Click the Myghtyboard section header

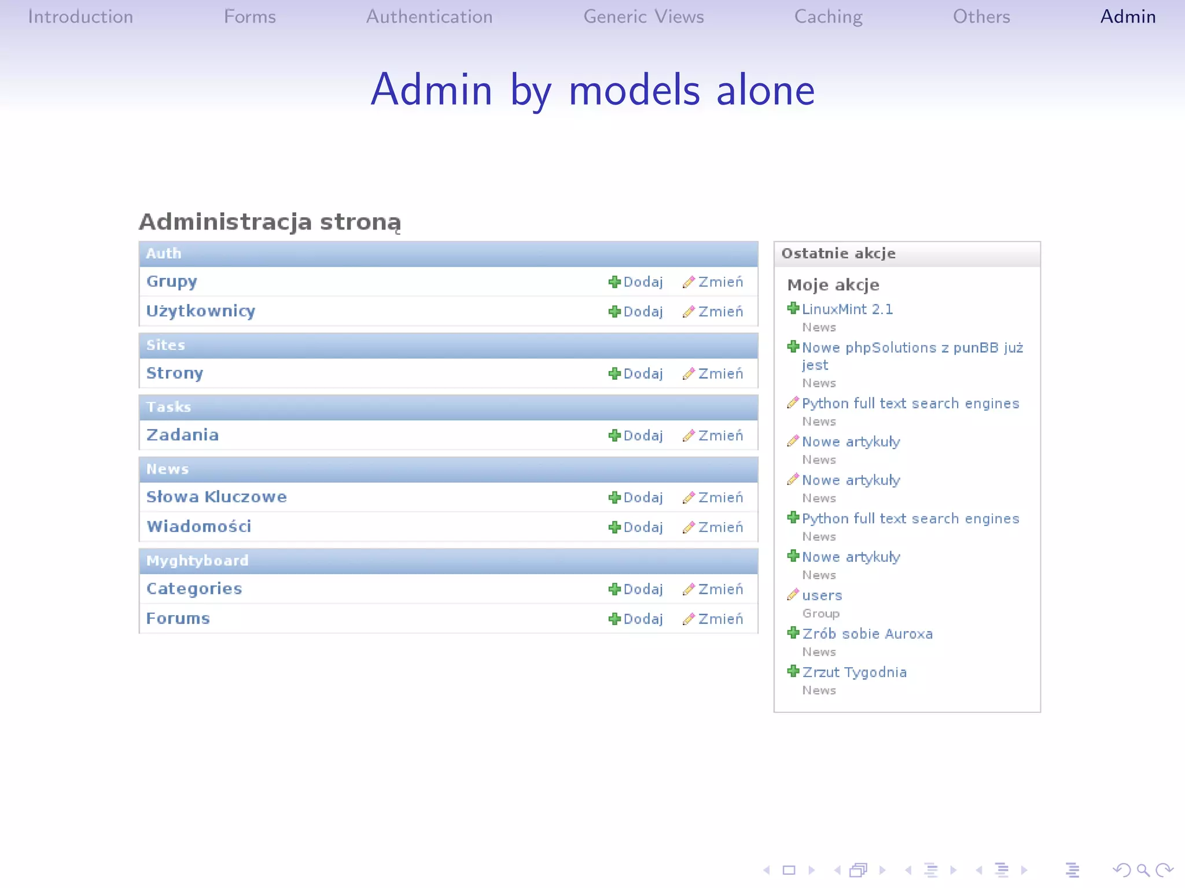pos(448,561)
